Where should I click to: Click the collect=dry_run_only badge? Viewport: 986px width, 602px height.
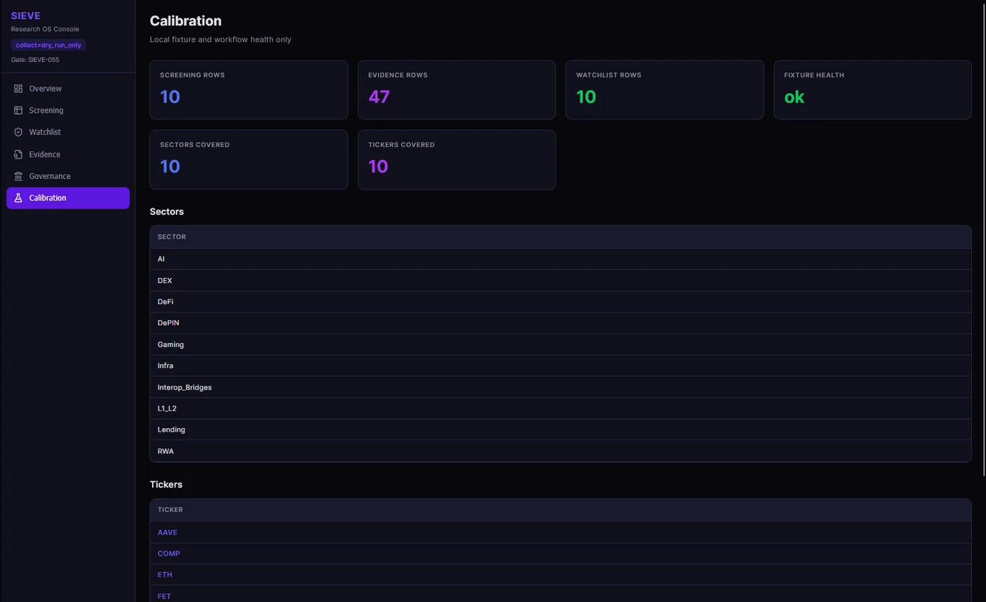click(x=49, y=45)
